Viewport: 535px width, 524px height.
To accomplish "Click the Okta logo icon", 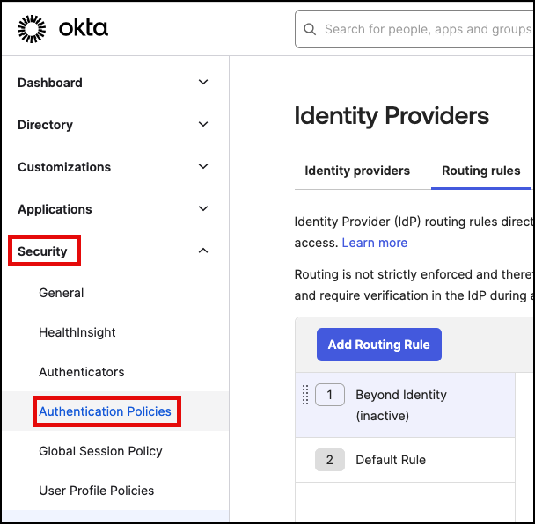I will tap(33, 29).
